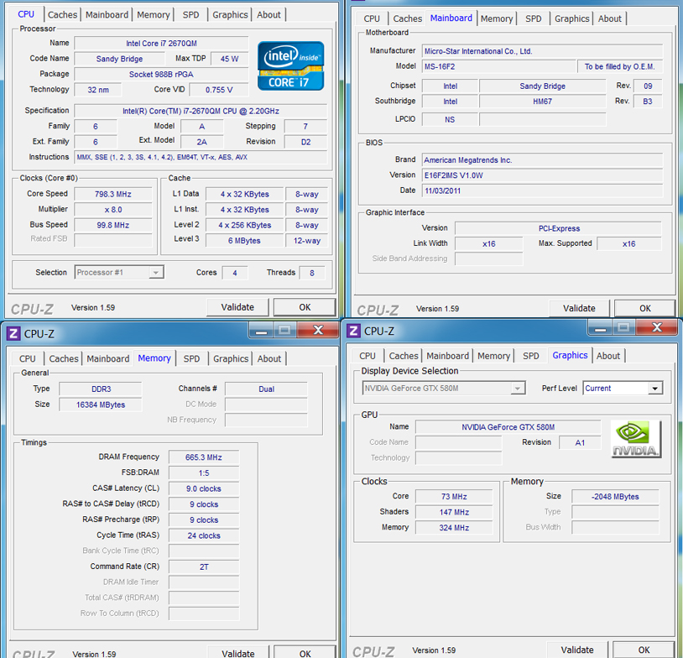Click the NVIDIA logo in Graphics window
This screenshot has height=658, width=683.
(x=636, y=439)
